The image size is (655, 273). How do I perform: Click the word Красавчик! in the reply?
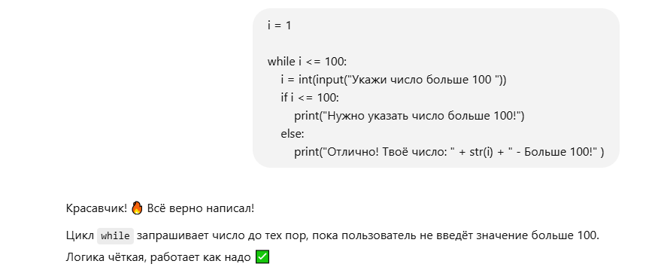point(96,208)
